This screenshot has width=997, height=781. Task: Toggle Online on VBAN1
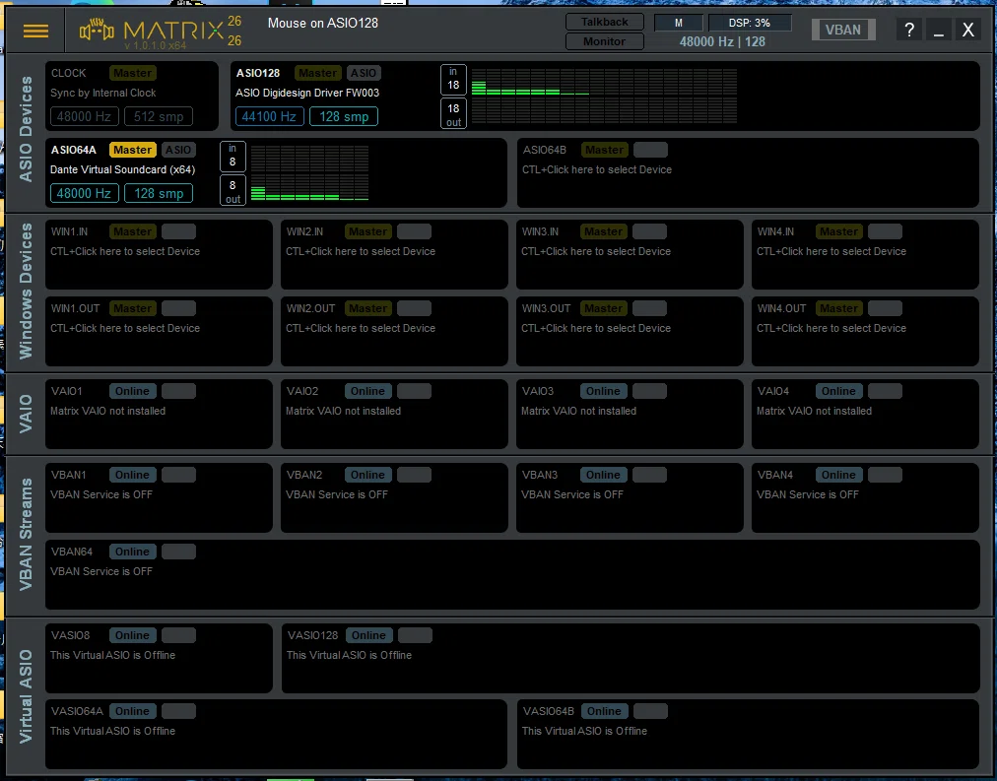(133, 476)
